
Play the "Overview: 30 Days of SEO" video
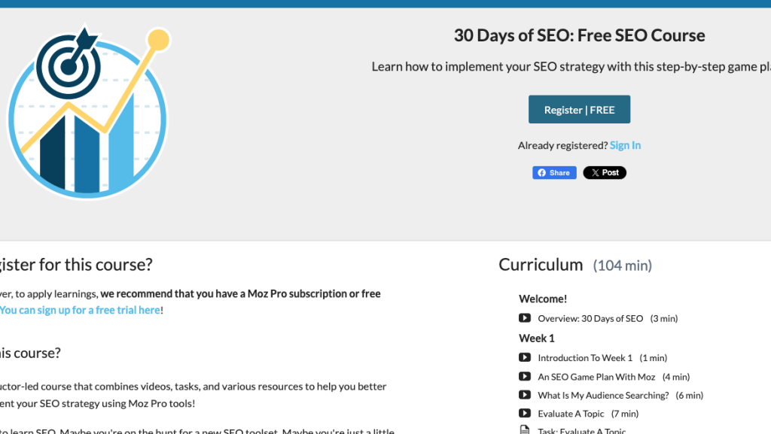pos(525,318)
